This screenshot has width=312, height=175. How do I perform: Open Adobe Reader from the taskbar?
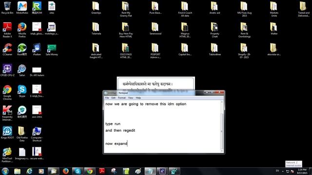click(102, 171)
